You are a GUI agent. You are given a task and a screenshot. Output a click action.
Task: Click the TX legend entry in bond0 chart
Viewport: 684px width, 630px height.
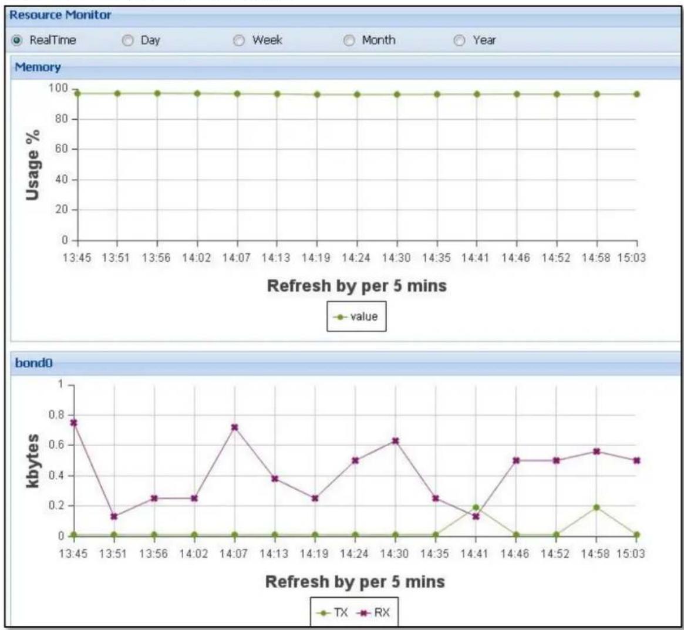[x=333, y=612]
